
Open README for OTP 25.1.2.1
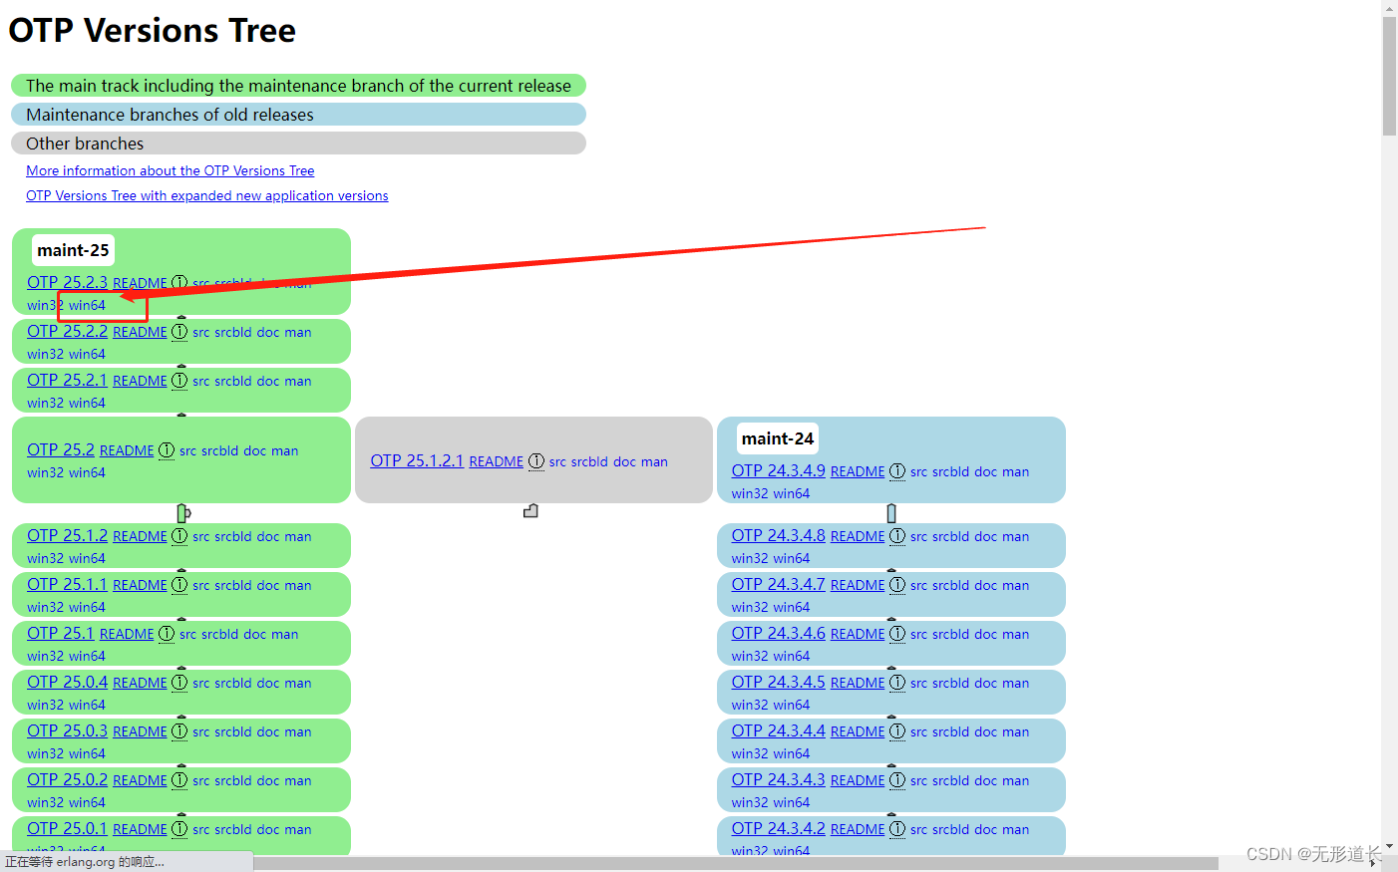496,461
